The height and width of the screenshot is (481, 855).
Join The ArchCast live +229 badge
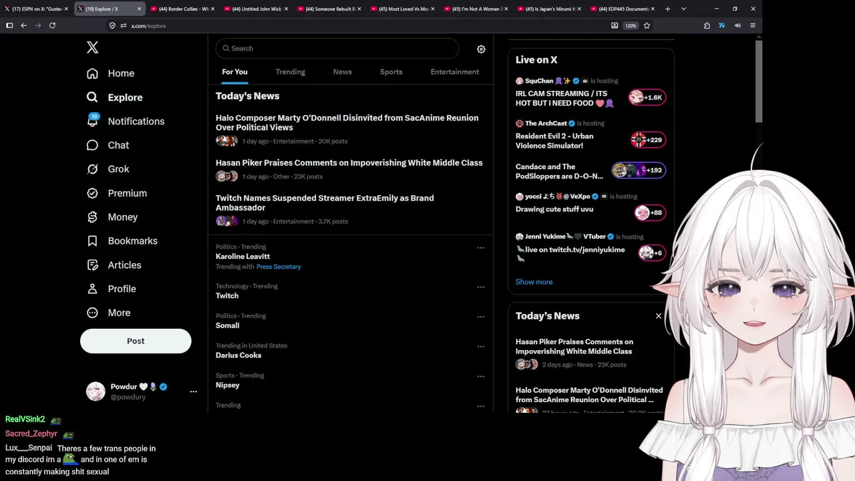648,140
